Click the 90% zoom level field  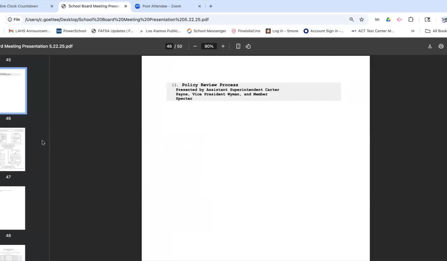[x=209, y=46]
